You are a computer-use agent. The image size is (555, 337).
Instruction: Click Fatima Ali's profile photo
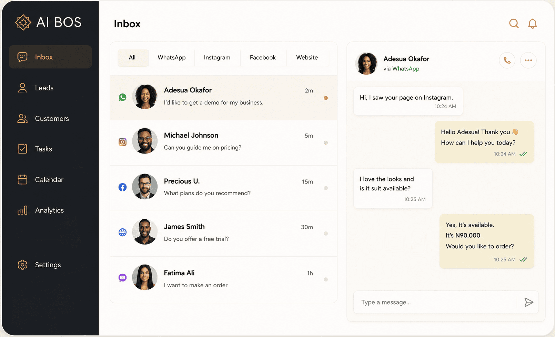145,277
